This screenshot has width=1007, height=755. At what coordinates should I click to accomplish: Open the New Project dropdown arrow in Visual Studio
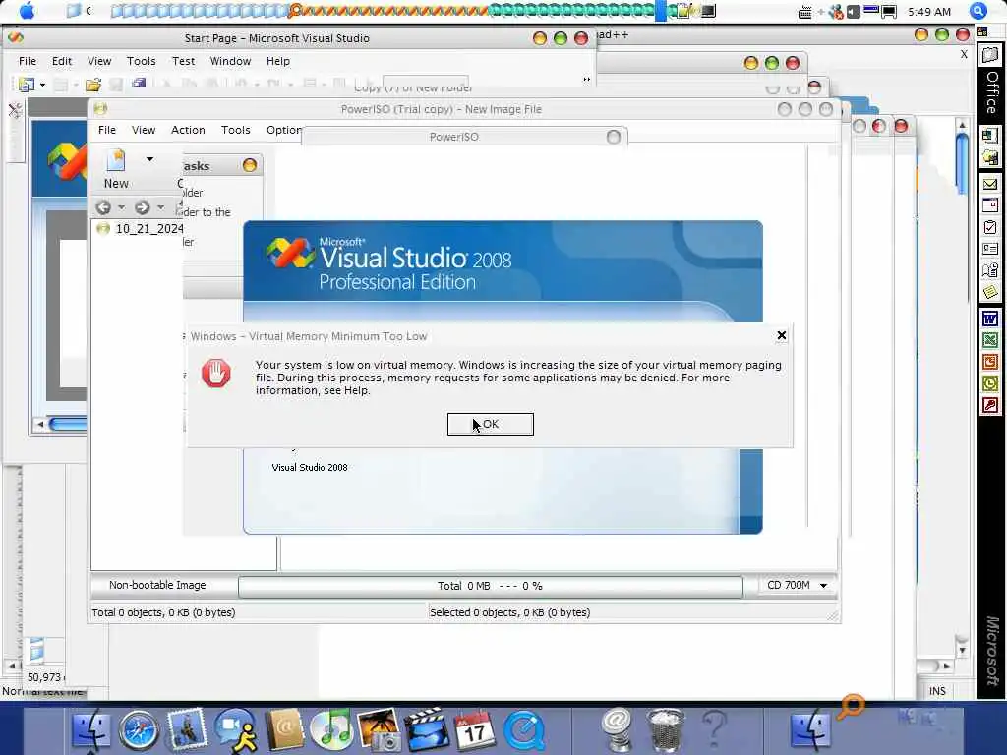point(42,85)
